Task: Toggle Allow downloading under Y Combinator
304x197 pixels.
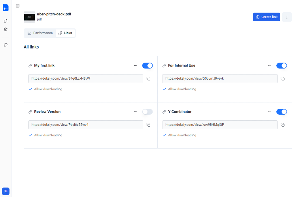Action: [x=179, y=135]
